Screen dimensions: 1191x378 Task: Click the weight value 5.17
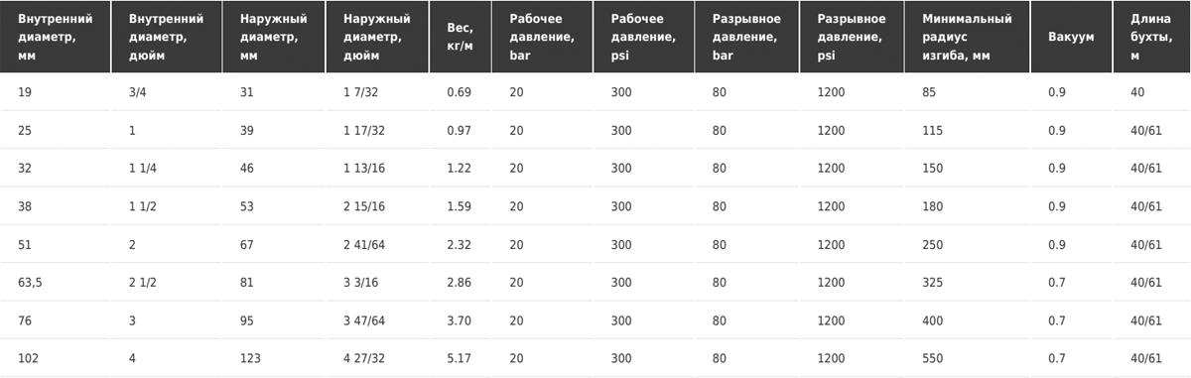click(459, 358)
